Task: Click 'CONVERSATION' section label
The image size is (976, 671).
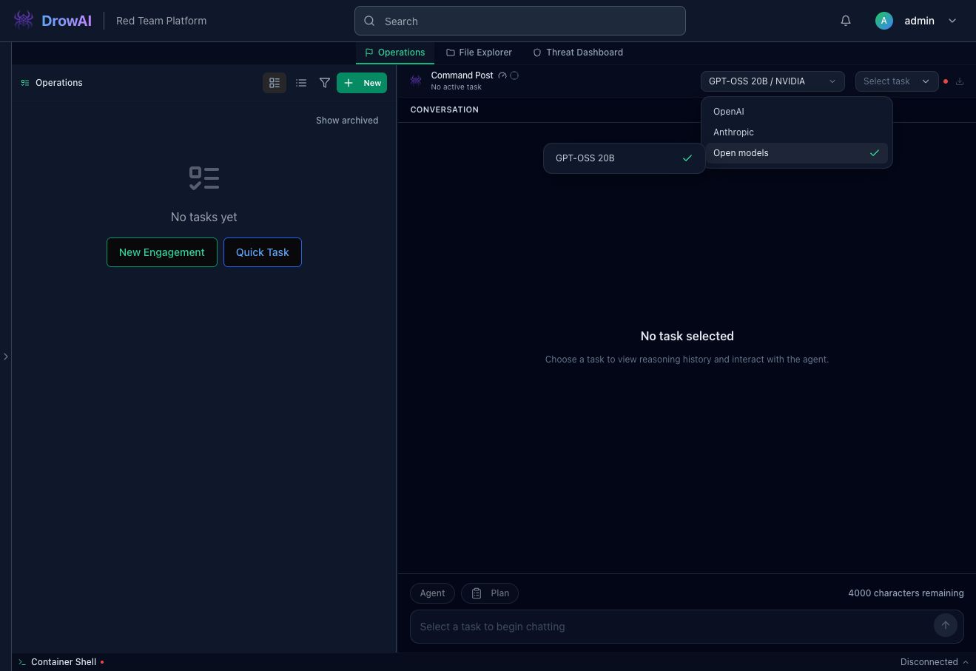Action: pyautogui.click(x=445, y=109)
